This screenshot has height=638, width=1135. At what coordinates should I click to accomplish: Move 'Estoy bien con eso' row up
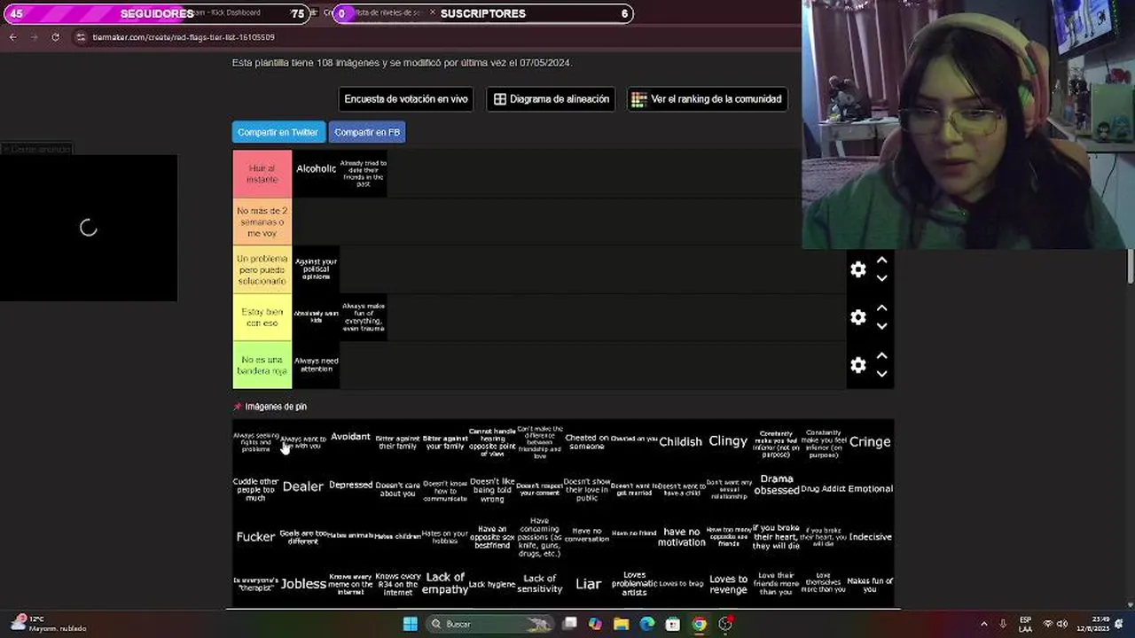(881, 308)
